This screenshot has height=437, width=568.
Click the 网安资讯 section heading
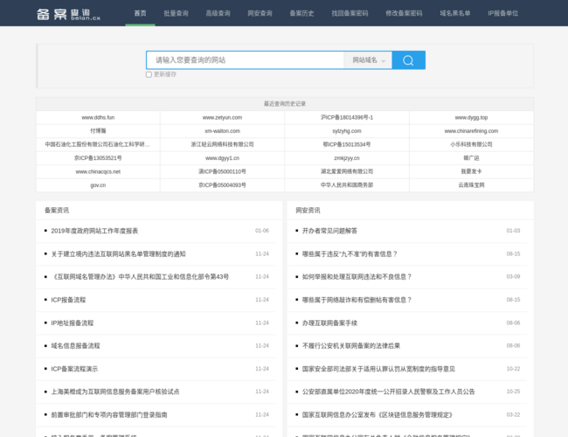[x=308, y=211]
